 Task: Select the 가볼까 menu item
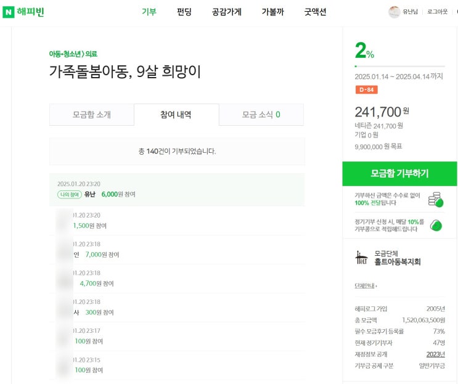click(272, 12)
